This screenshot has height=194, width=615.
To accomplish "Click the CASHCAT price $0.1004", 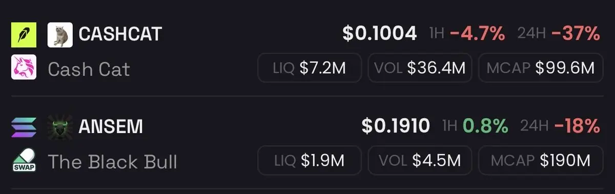I will click(380, 34).
